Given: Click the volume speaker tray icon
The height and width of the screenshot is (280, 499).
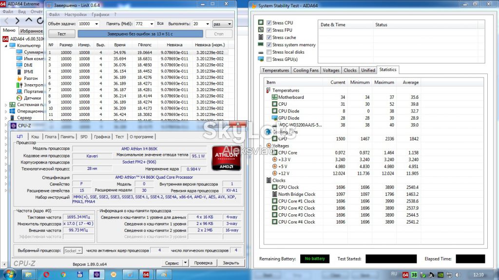Looking at the screenshot, I should [458, 275].
